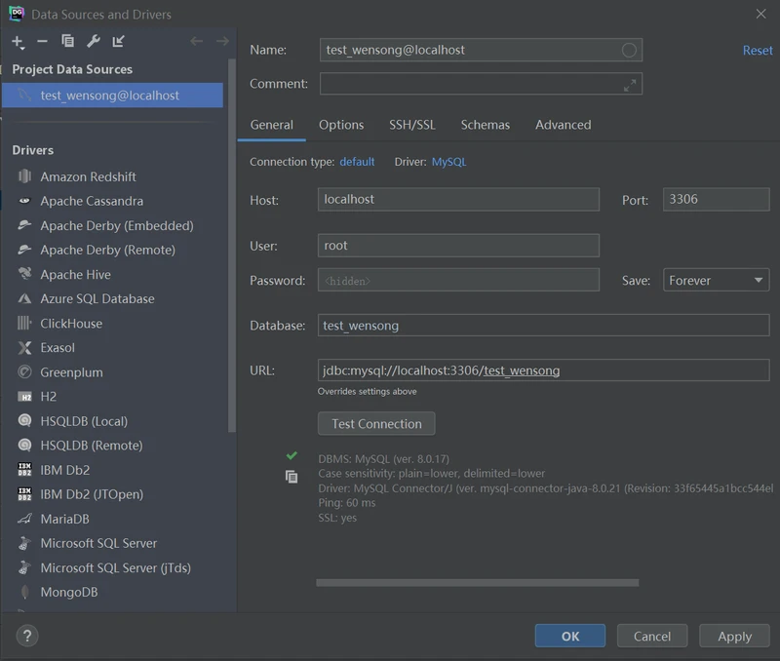Screen dimensions: 780x661
Task: Click the Apply button
Action: pos(734,636)
